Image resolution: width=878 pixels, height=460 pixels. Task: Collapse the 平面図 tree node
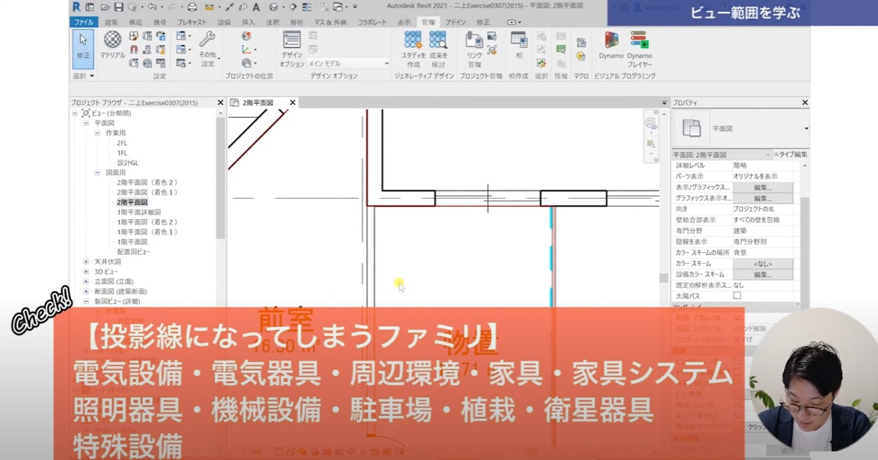pos(86,123)
